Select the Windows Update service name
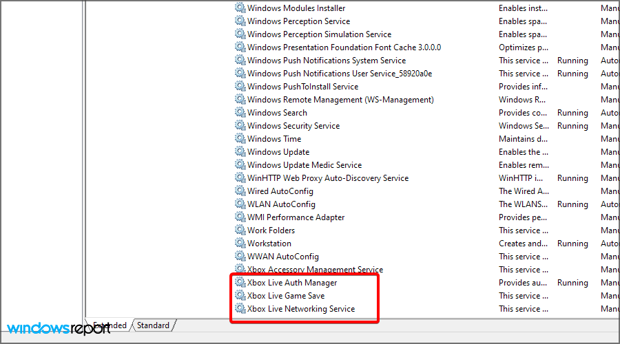This screenshot has width=620, height=344. (278, 152)
